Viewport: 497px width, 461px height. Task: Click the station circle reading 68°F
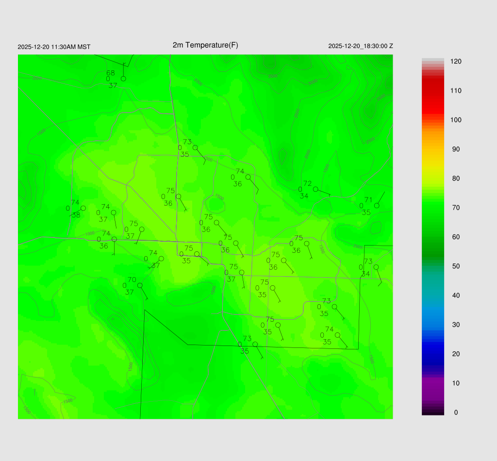click(x=123, y=79)
